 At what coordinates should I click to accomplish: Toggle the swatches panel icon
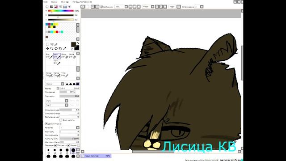pyautogui.click(x=65, y=7)
